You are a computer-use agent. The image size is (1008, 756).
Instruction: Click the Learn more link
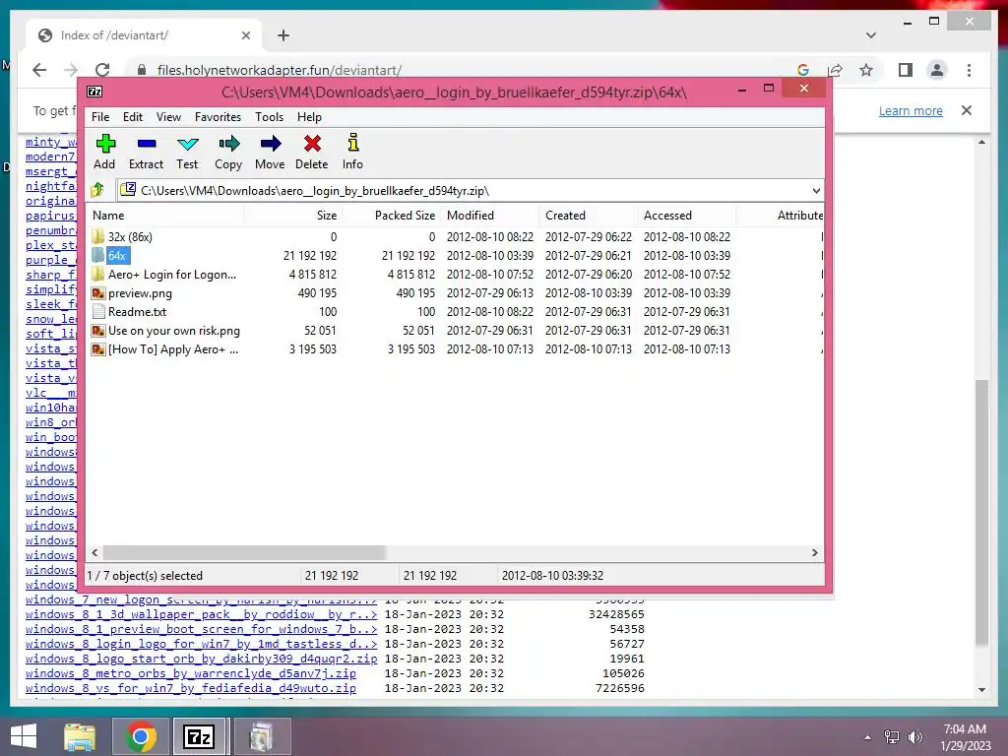coord(911,110)
